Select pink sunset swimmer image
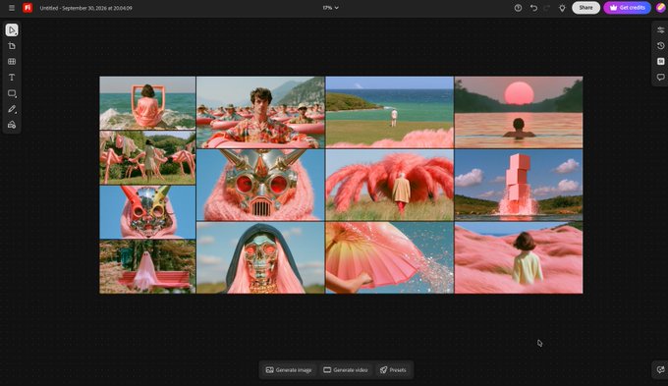Image resolution: width=668 pixels, height=386 pixels. click(x=519, y=112)
